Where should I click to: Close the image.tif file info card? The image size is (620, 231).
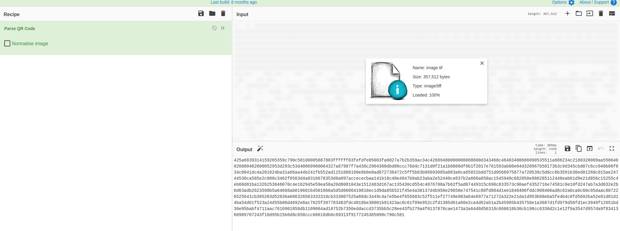[x=482, y=63]
